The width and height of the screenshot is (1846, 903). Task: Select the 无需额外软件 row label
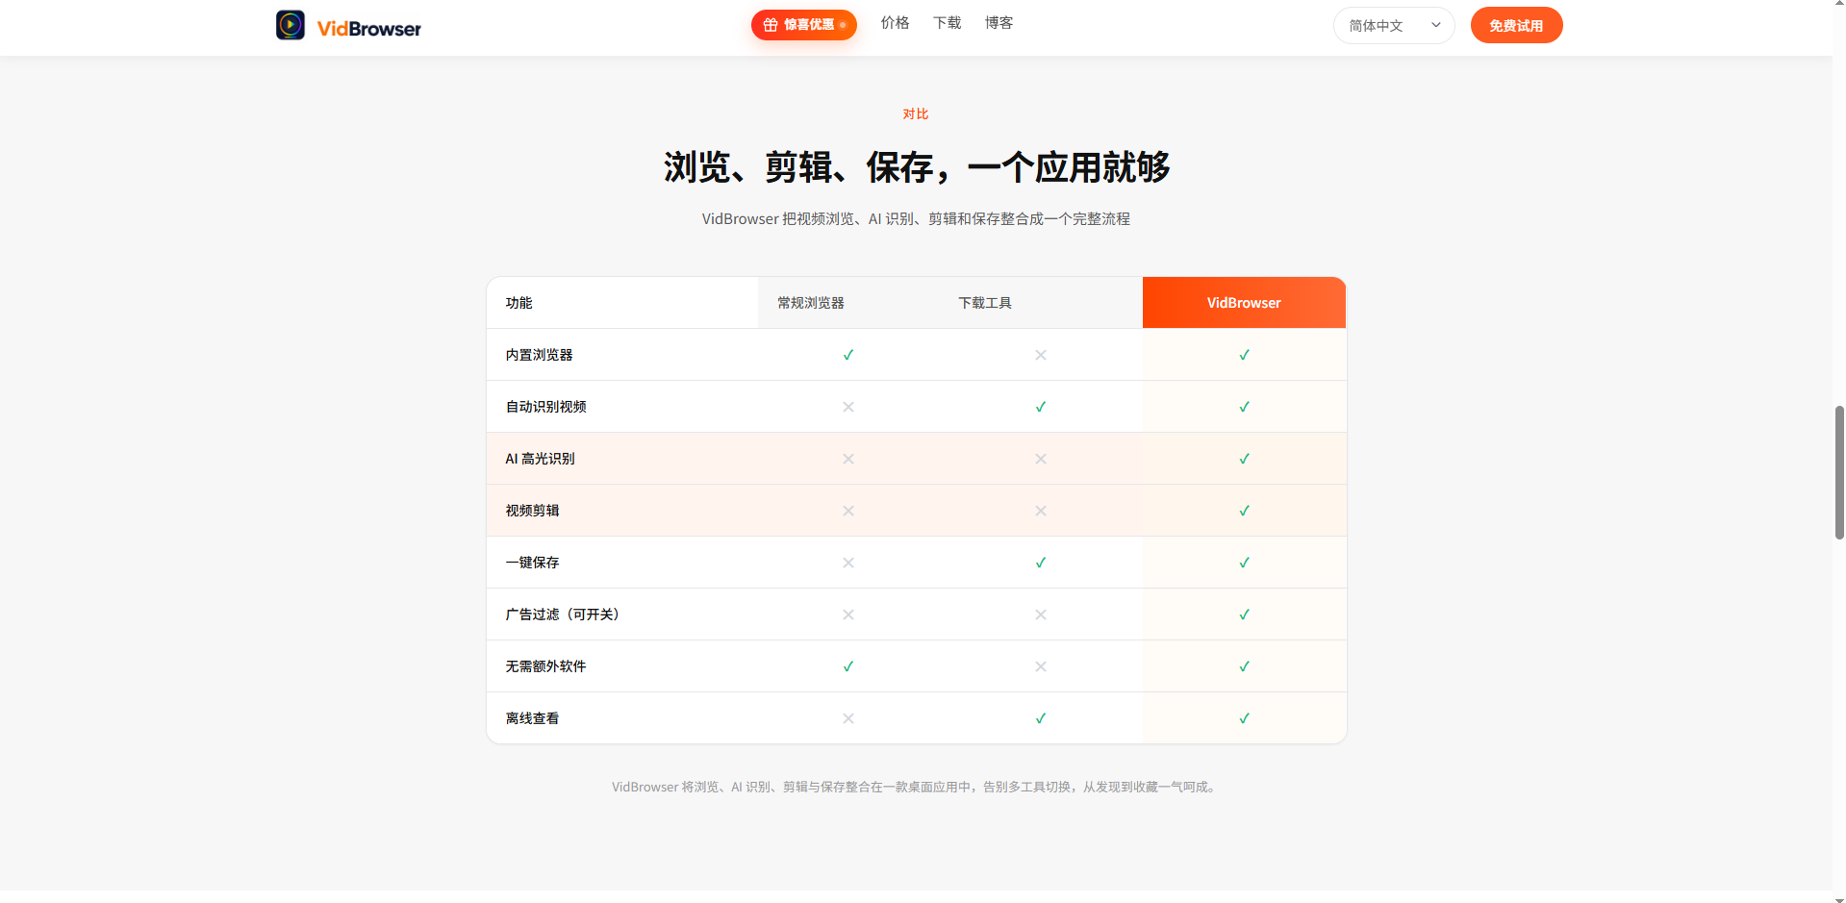pos(545,666)
